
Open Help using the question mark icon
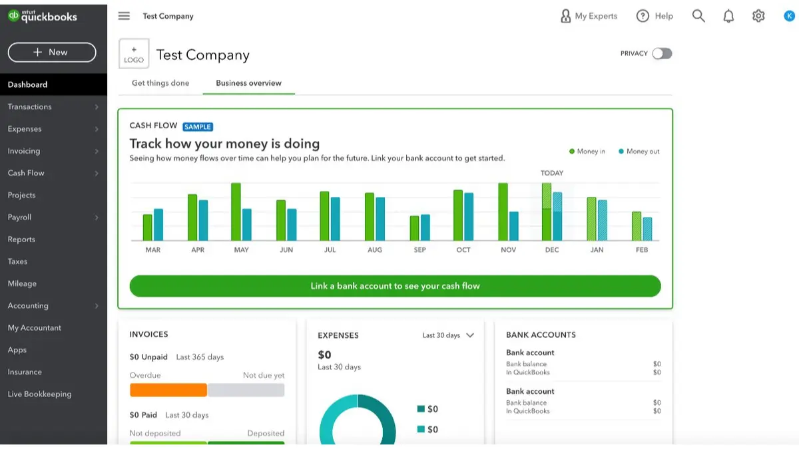point(643,15)
